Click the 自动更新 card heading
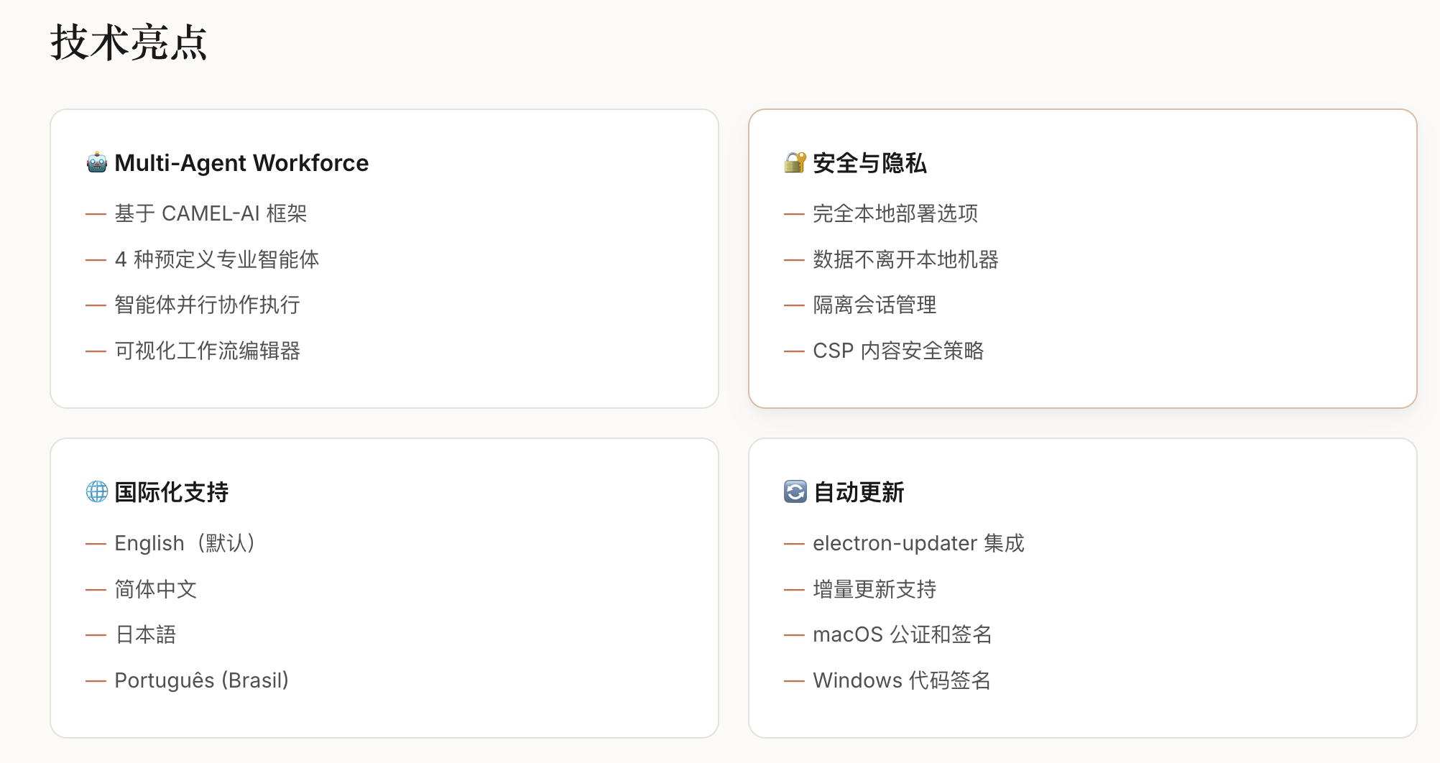Screen dimensions: 1440x763 [x=858, y=492]
